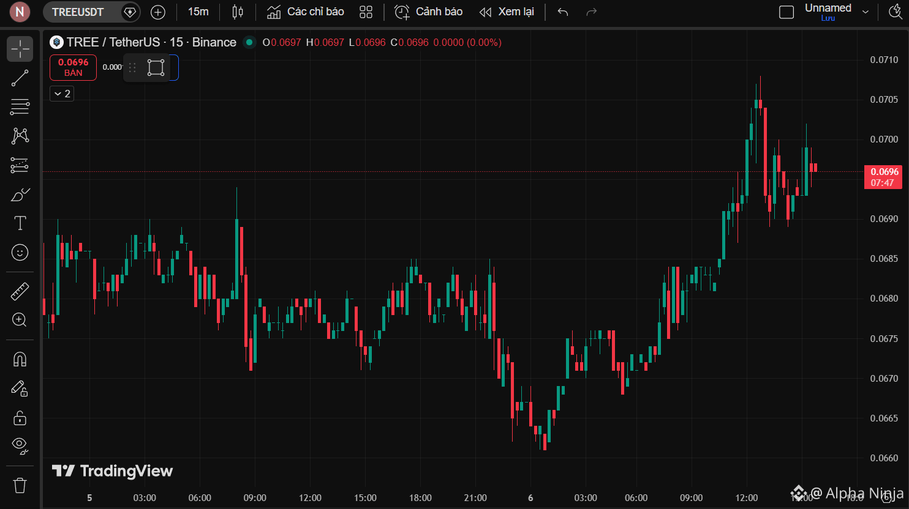Select the ruler measure tool
Image resolution: width=909 pixels, height=509 pixels.
point(20,291)
